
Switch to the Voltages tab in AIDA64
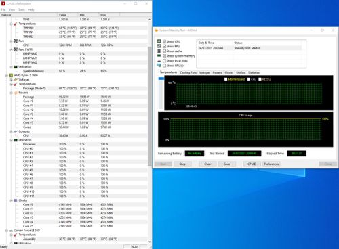(205, 72)
